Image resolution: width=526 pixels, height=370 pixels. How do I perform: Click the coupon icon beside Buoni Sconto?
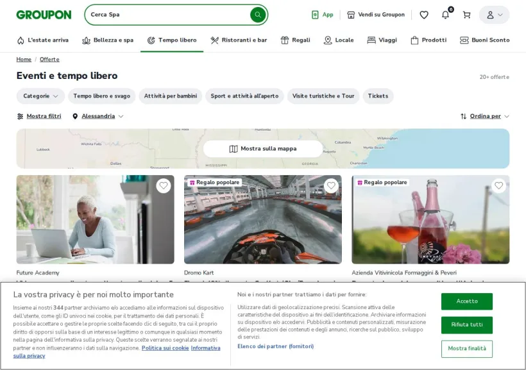(x=464, y=40)
